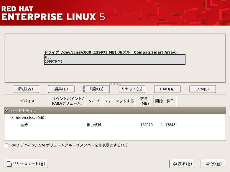
Task: Collapse the /dev/cciss/c0d0 tree node
Action: (11, 118)
